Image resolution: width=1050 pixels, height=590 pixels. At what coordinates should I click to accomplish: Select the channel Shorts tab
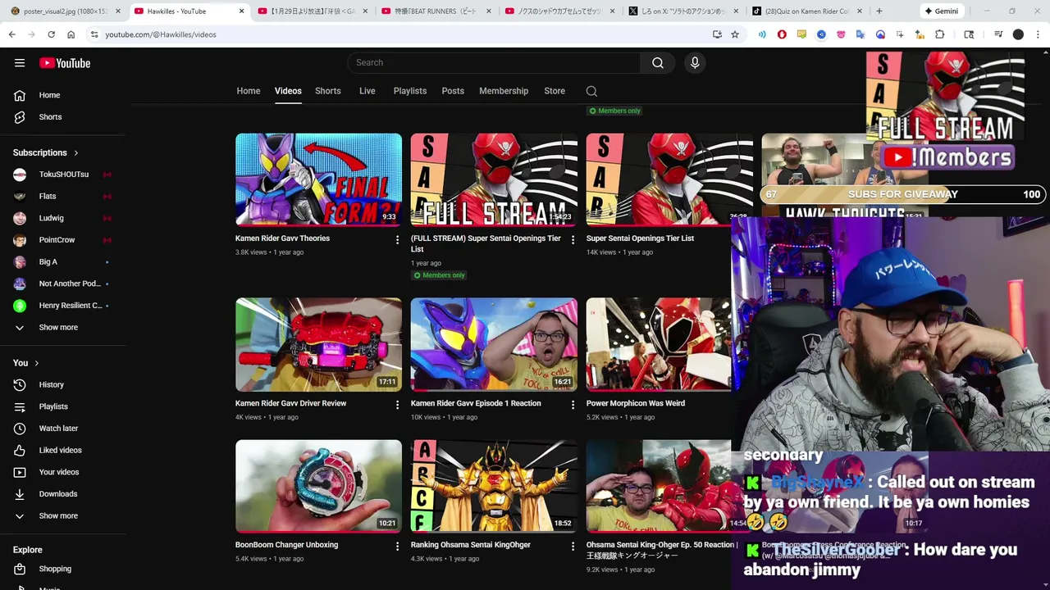(x=328, y=91)
